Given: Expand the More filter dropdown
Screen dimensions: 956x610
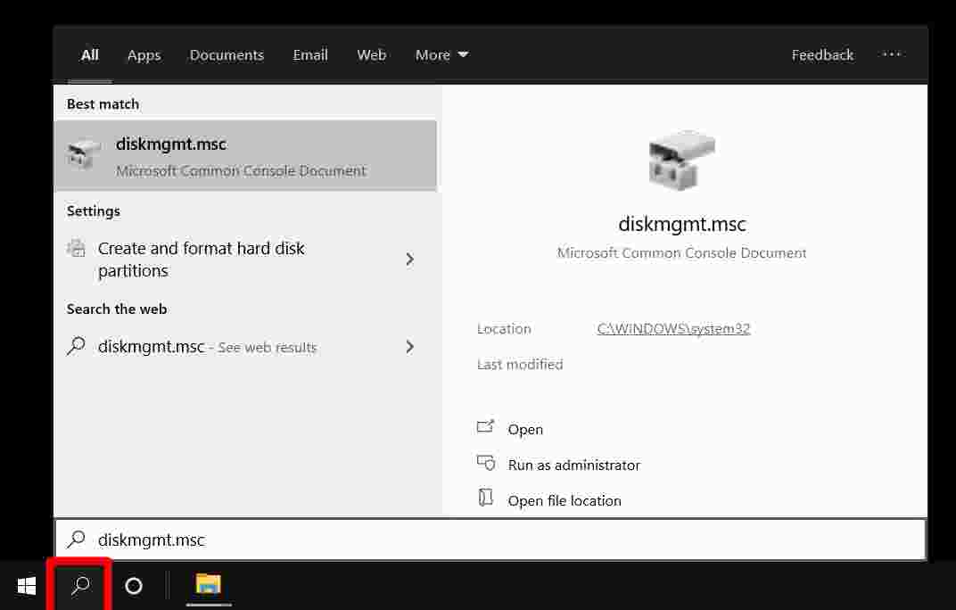Looking at the screenshot, I should (441, 55).
